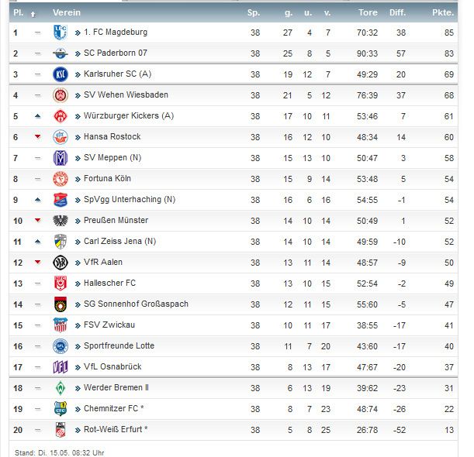Sort table by the Pkte. column header
This screenshot has width=474, height=457.
pos(443,12)
